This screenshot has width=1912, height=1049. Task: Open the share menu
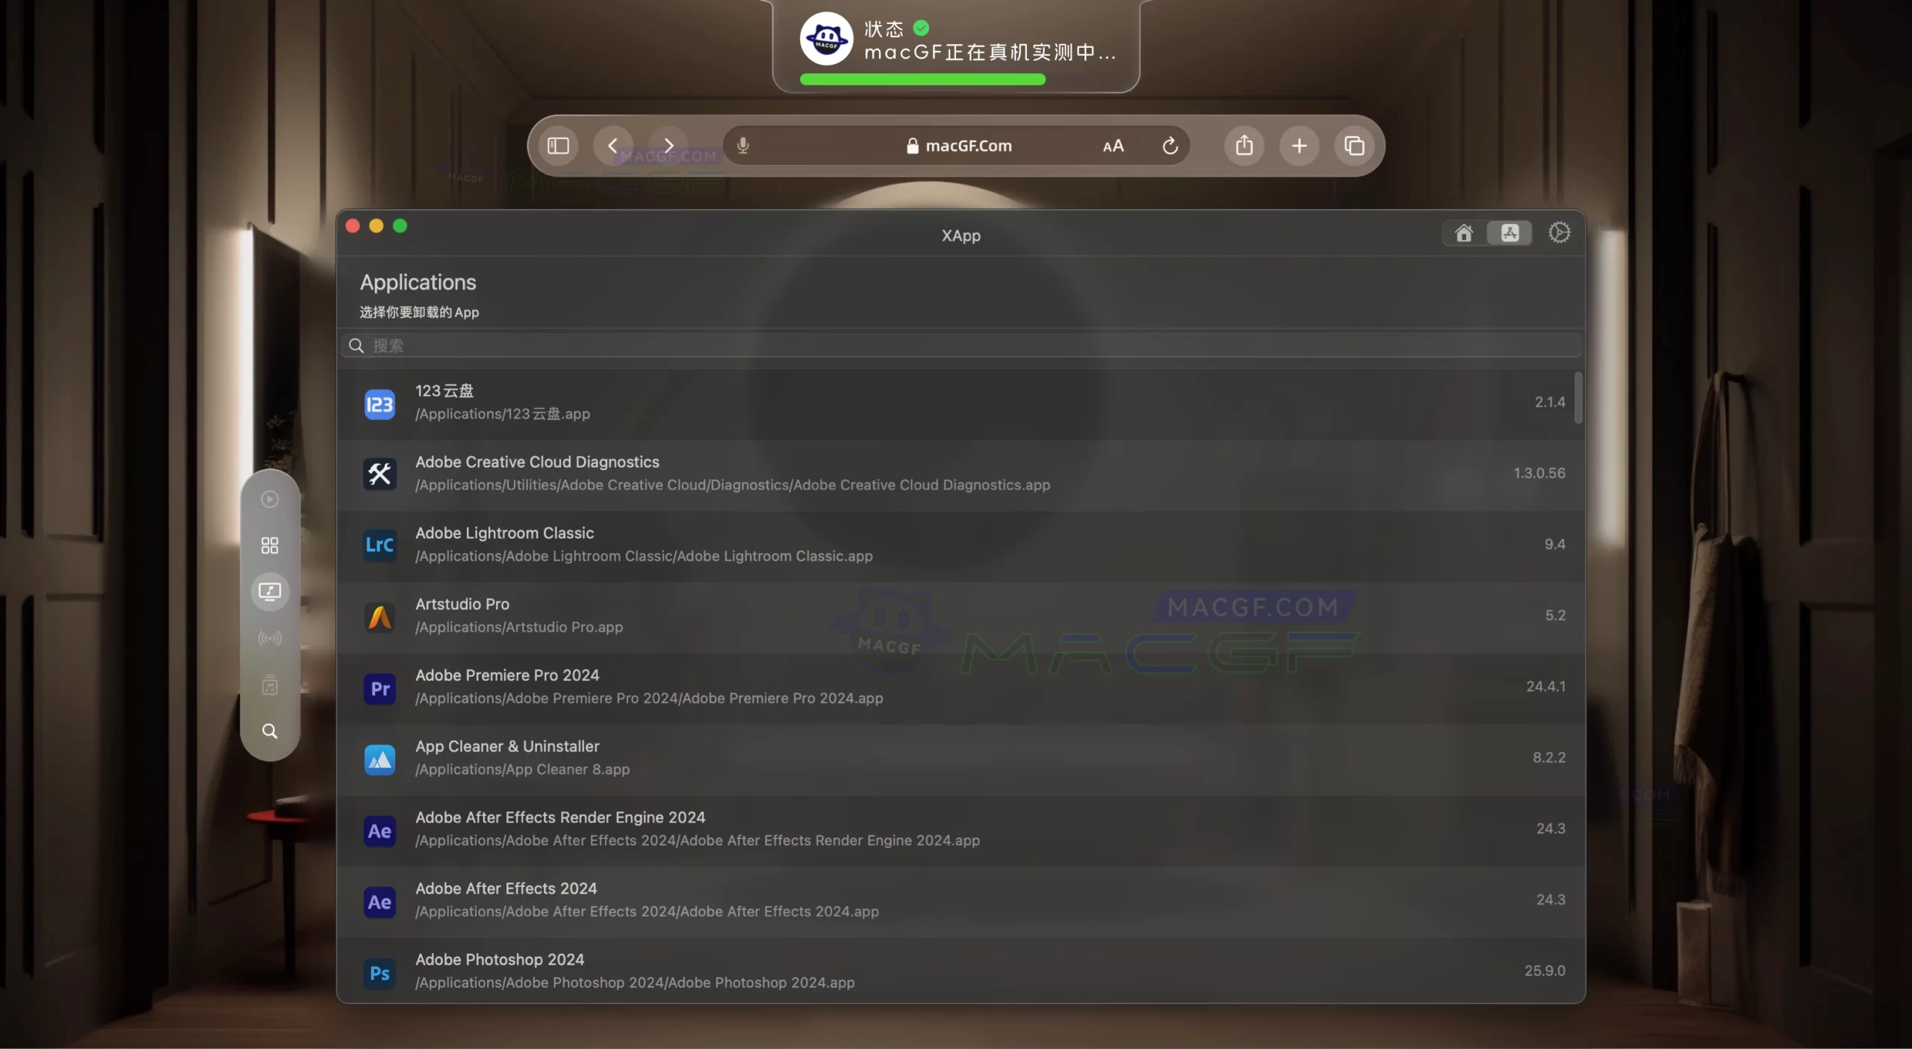pos(1243,145)
